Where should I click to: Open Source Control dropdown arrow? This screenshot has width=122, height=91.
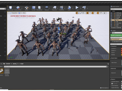pyautogui.click(x=22, y=8)
